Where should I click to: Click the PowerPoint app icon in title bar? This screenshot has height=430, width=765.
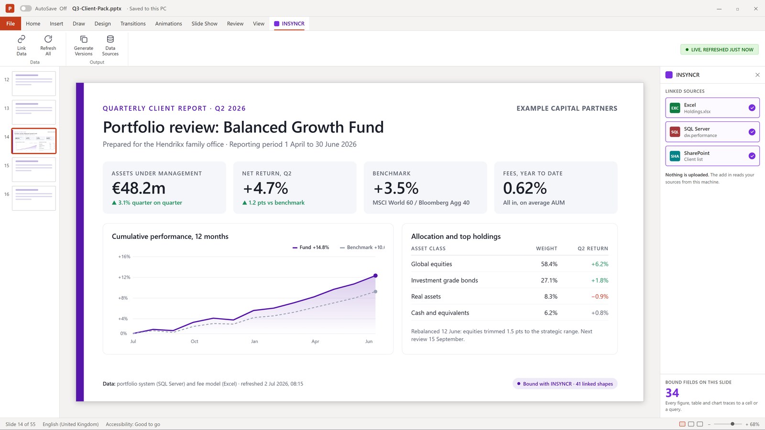[x=10, y=9]
